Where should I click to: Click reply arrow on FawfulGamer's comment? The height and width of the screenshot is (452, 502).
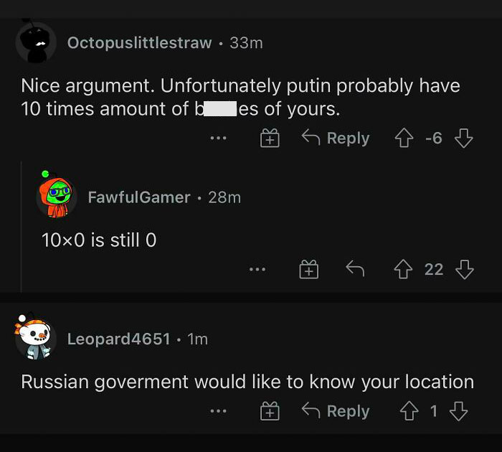click(354, 269)
